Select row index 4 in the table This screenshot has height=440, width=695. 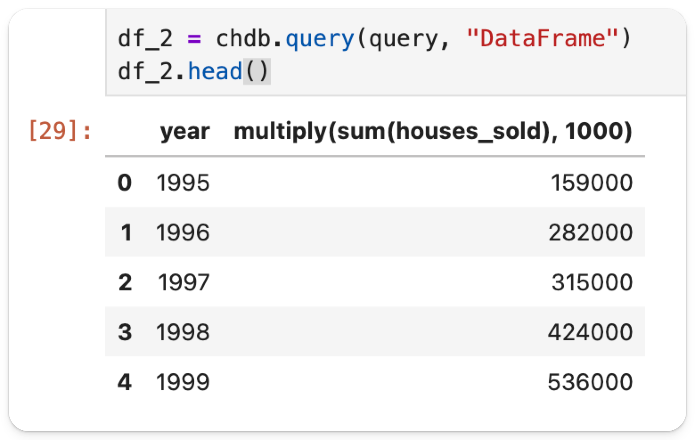(125, 382)
